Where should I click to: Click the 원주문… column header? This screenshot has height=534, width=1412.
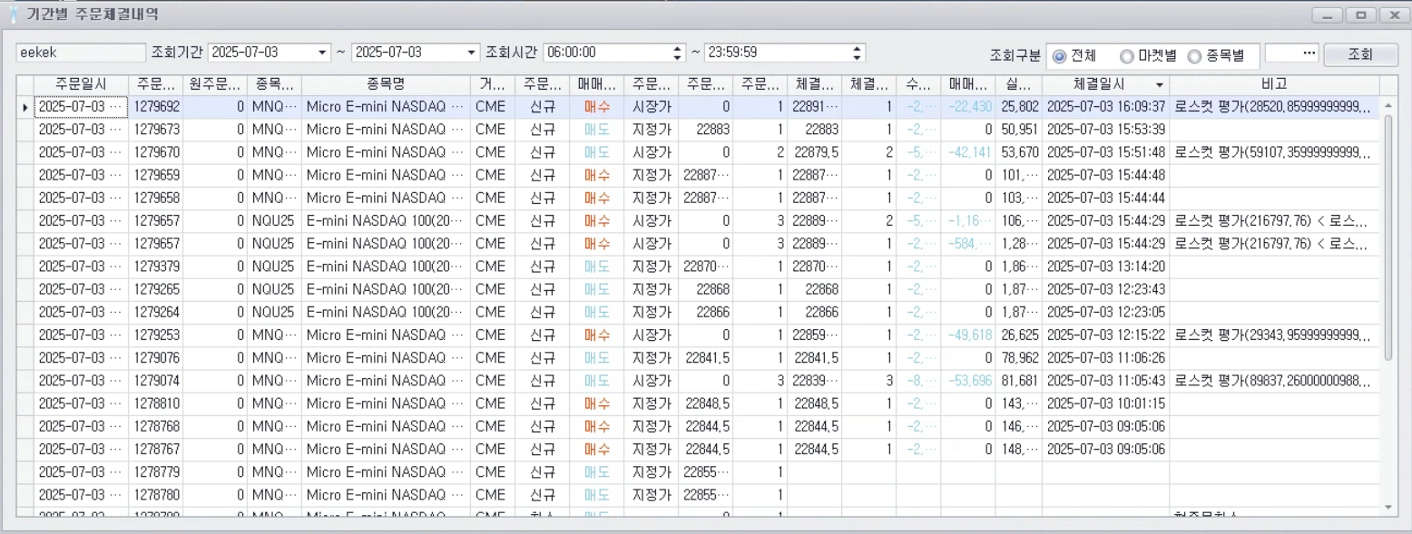click(x=214, y=84)
